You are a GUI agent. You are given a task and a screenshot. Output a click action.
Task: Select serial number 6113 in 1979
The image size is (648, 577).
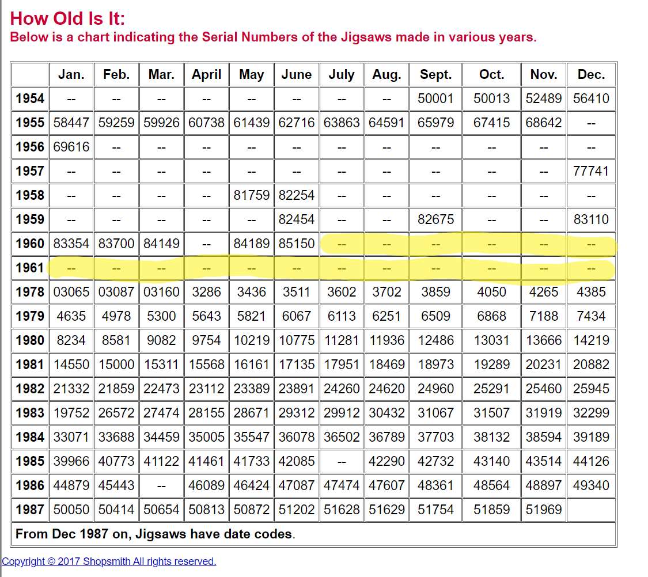pyautogui.click(x=342, y=316)
